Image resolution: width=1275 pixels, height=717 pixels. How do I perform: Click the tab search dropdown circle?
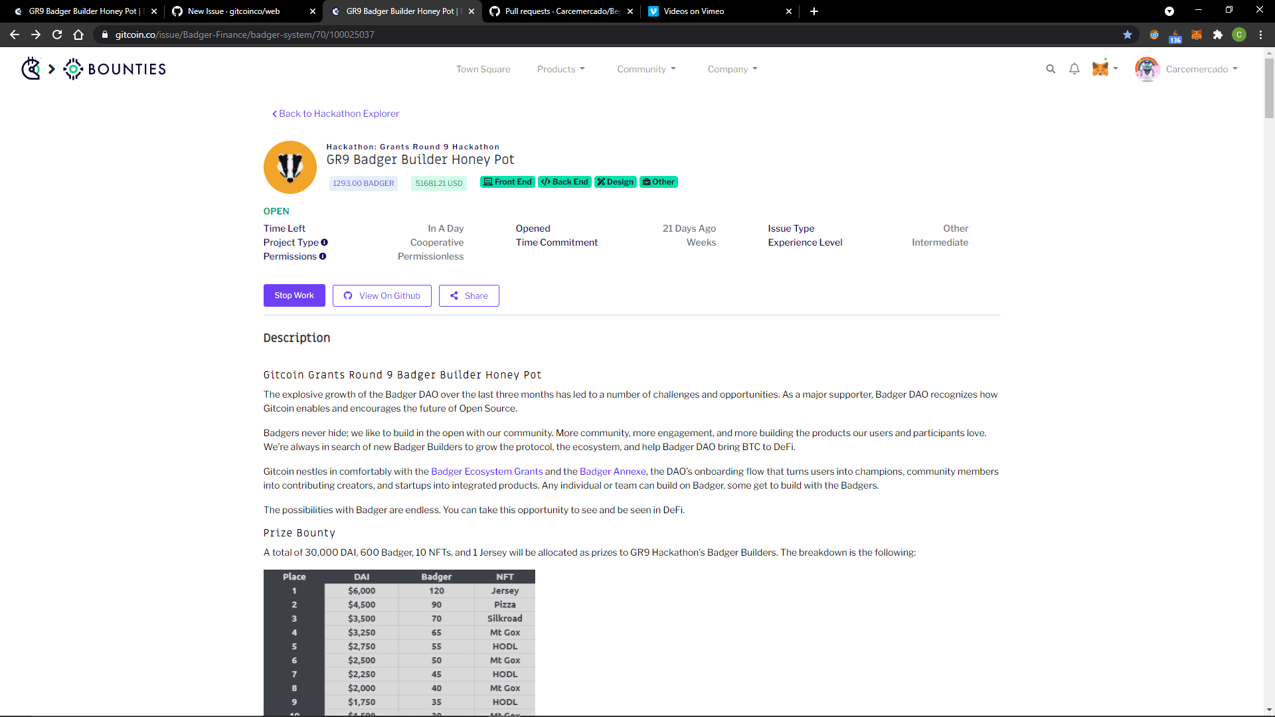[x=1169, y=11]
